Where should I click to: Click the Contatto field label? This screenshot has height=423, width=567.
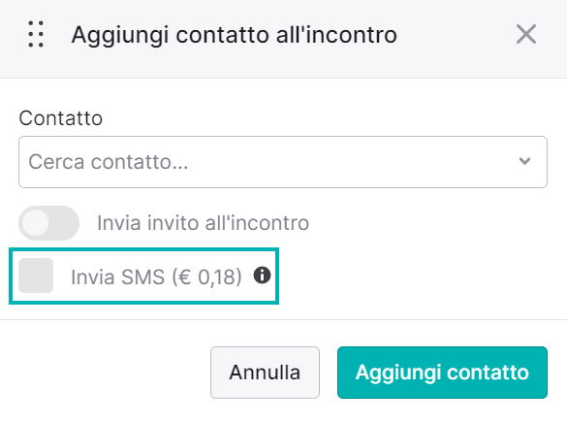click(x=61, y=118)
